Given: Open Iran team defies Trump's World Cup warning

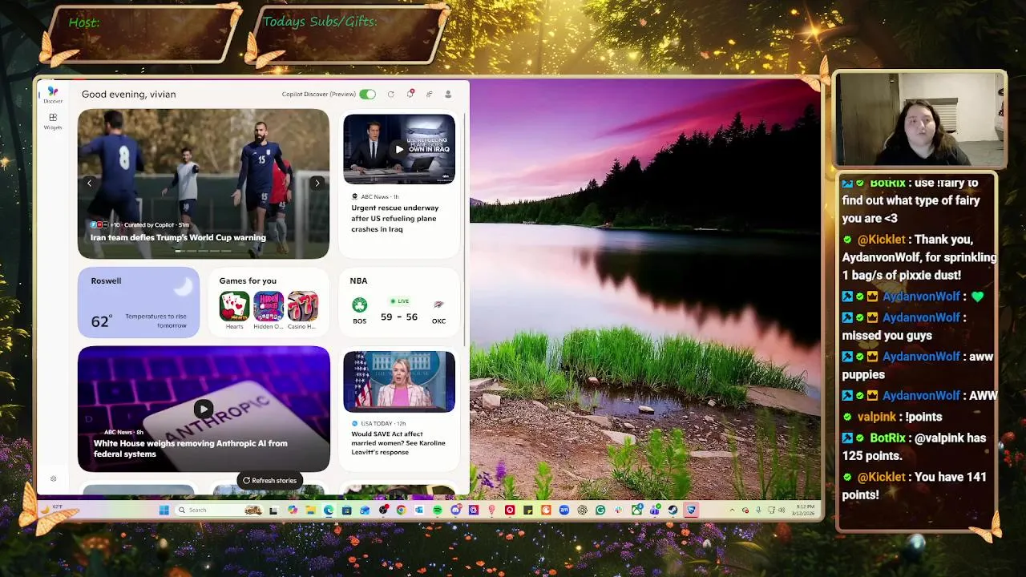Looking at the screenshot, I should [x=178, y=237].
